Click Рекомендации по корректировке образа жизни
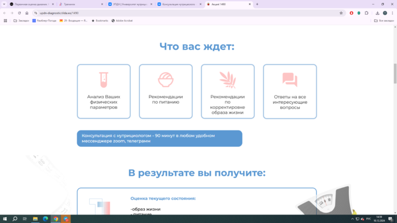The image size is (397, 223). point(228,104)
